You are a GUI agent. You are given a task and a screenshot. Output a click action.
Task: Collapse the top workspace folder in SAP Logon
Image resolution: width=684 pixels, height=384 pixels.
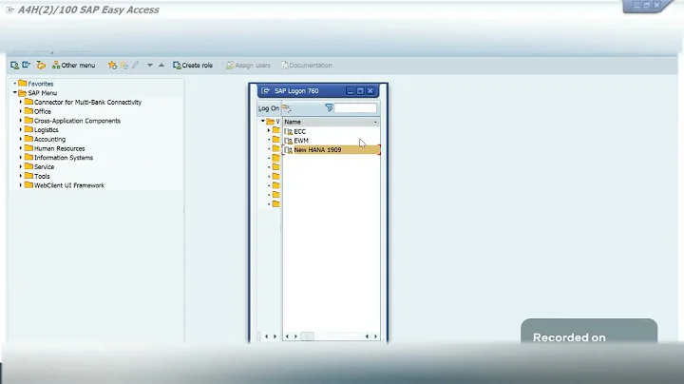(262, 121)
